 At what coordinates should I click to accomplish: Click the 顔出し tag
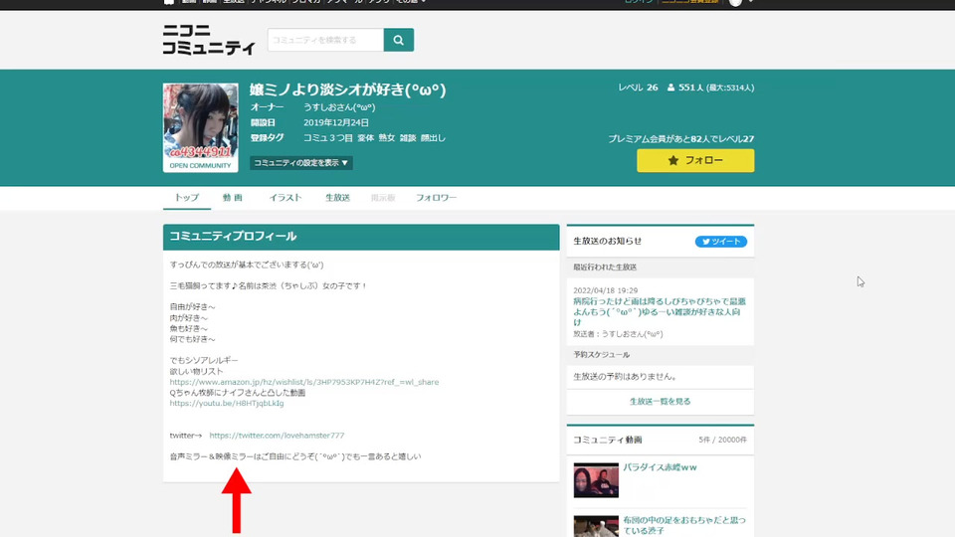pyautogui.click(x=433, y=138)
